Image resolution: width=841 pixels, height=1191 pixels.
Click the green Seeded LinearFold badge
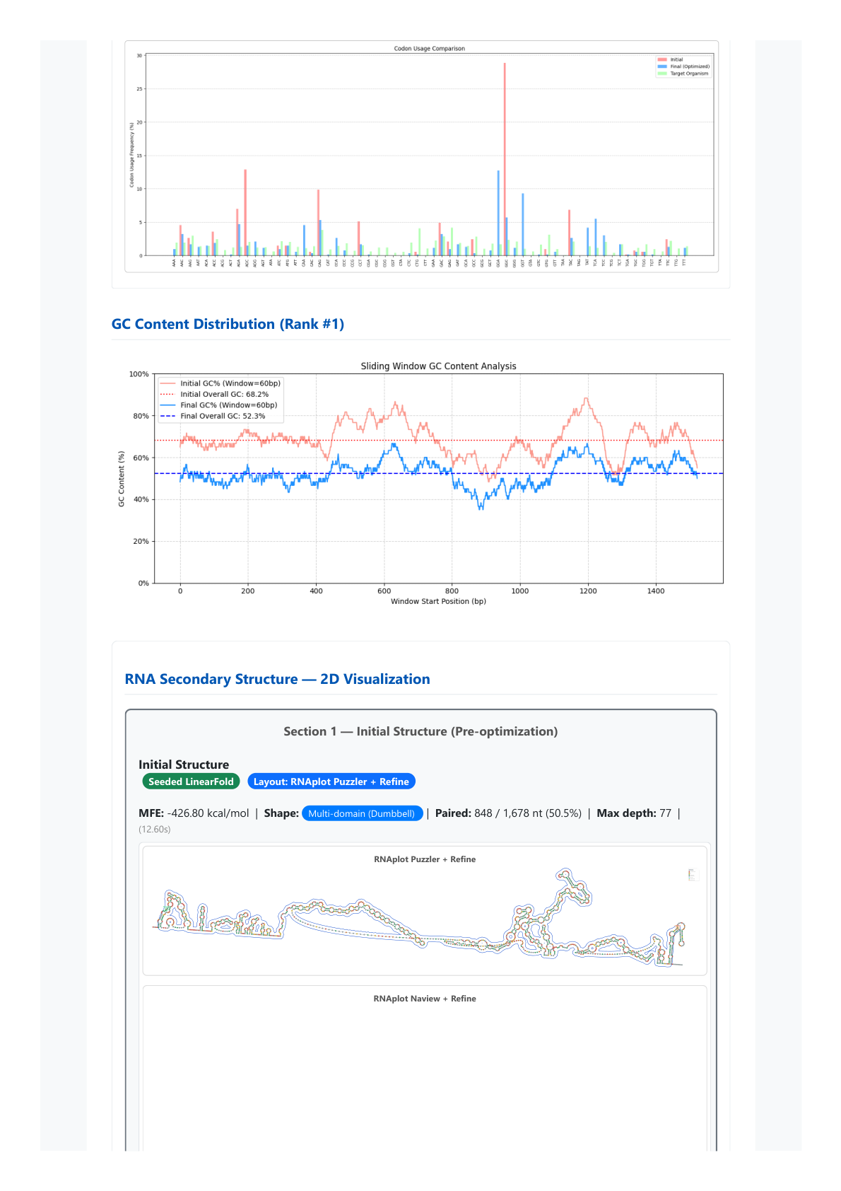(x=191, y=782)
